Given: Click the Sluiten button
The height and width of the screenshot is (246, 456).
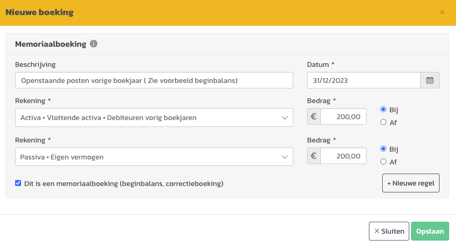Looking at the screenshot, I should point(389,231).
